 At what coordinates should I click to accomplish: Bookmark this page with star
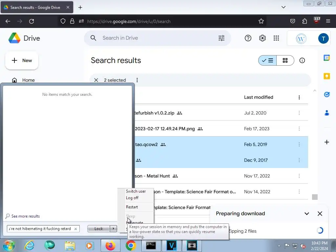tap(261, 21)
